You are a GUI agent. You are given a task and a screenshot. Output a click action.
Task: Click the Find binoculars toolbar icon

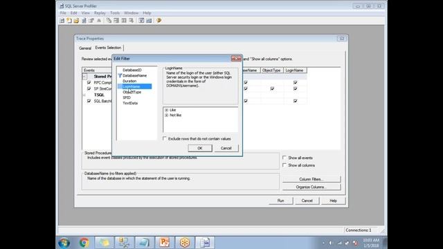(x=99, y=21)
